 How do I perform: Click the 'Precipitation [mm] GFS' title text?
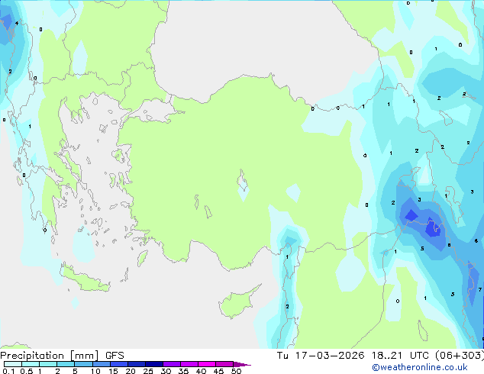62,356
